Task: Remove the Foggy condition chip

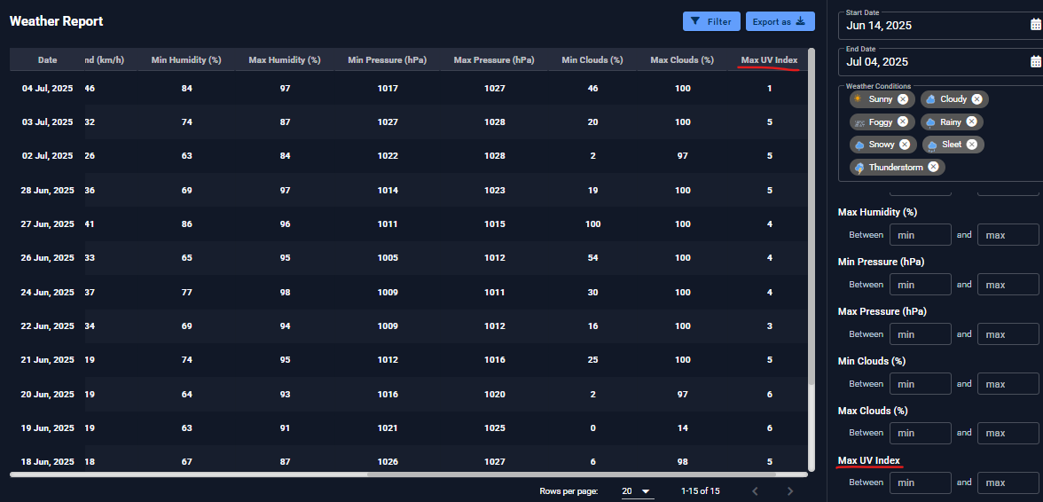Action: (903, 122)
